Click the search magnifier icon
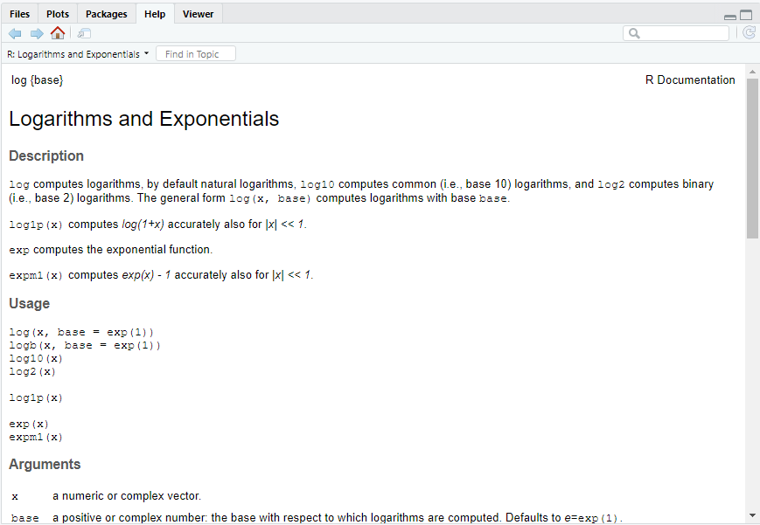The image size is (760, 525). click(634, 33)
